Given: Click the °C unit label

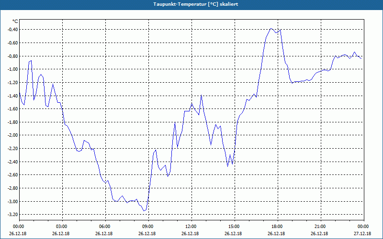Looking at the screenshot, I should [x=15, y=22].
